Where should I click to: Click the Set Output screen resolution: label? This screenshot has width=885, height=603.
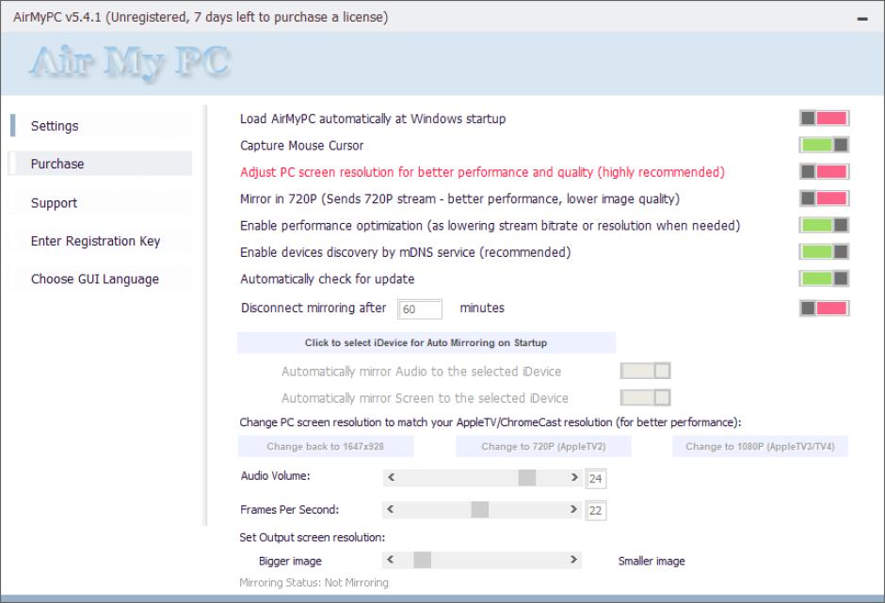tap(313, 537)
